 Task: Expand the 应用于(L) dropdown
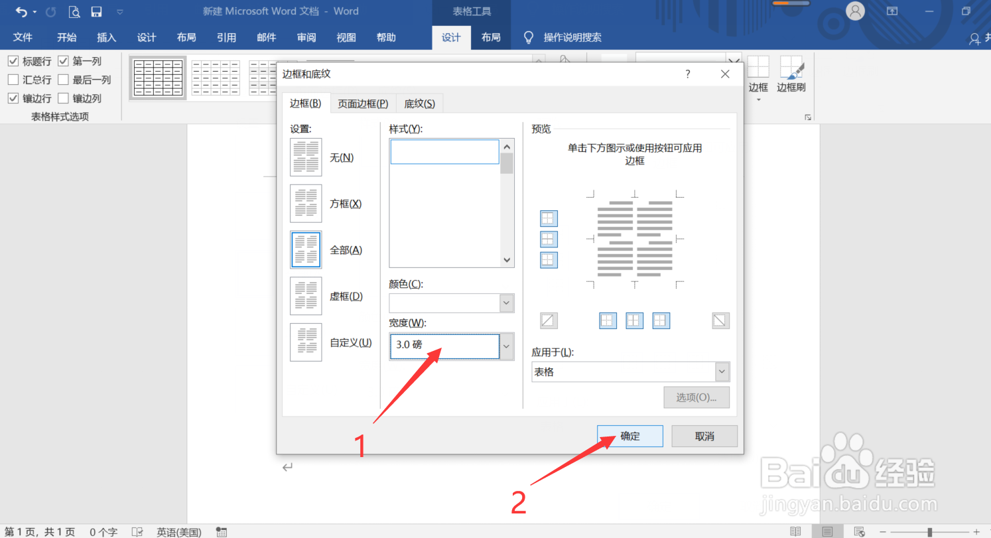pyautogui.click(x=722, y=371)
